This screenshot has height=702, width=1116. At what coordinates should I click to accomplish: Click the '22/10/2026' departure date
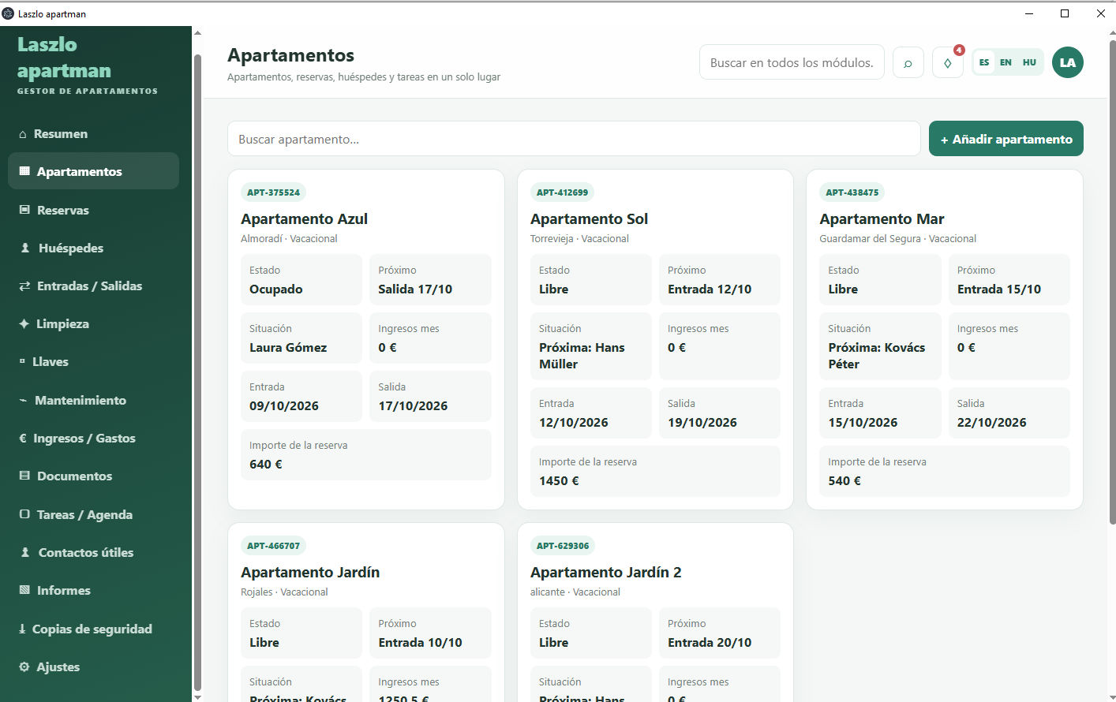tap(992, 423)
